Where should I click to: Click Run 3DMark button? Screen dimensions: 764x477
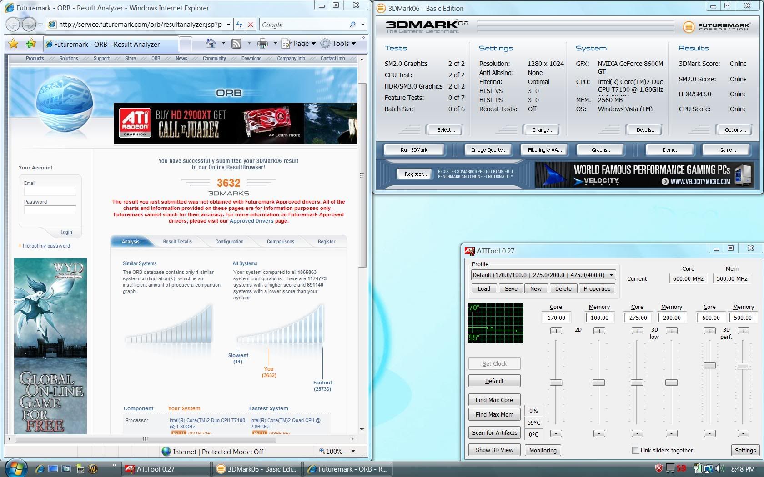[414, 150]
